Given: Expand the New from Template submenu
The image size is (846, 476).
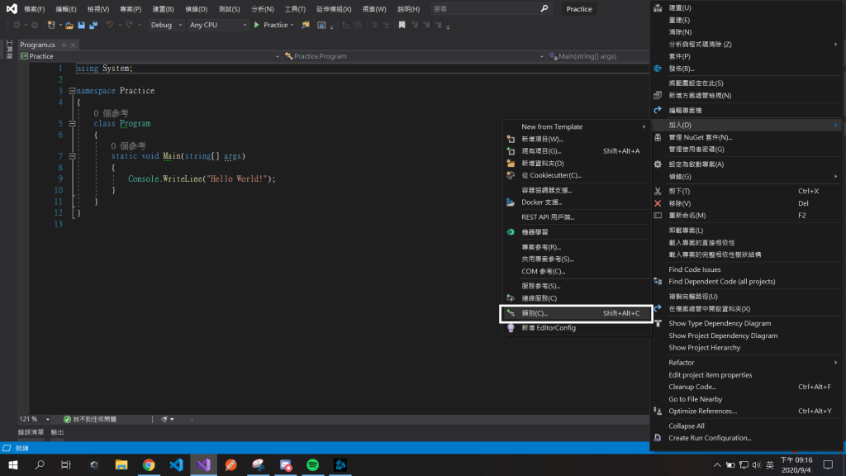Looking at the screenshot, I should (x=576, y=126).
